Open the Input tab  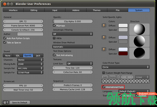[55, 10]
